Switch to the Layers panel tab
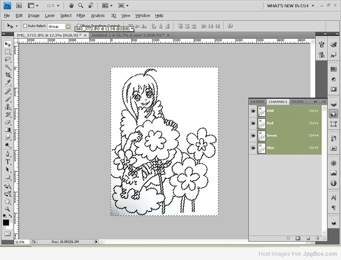Viewport: 341px width, 260px height. 257,102
